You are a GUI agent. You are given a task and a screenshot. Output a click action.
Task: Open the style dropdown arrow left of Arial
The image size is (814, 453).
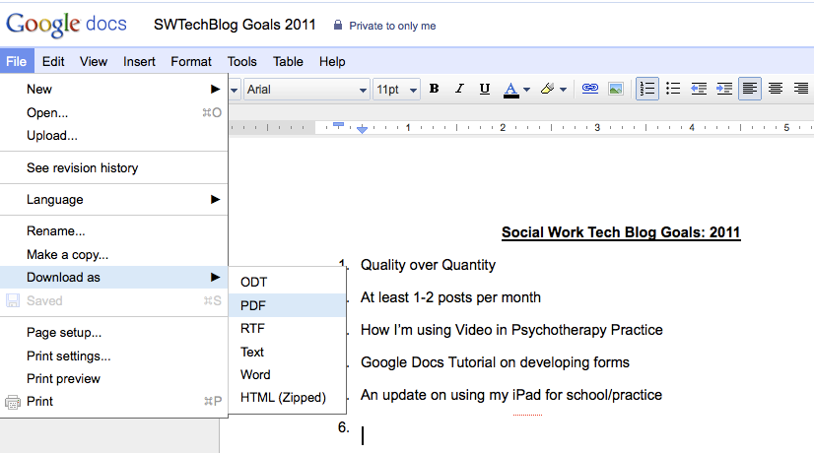pos(235,90)
